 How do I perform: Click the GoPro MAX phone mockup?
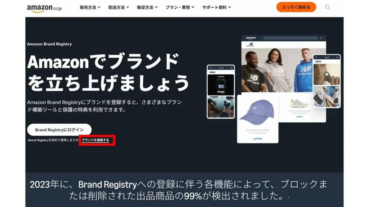pos(221,92)
